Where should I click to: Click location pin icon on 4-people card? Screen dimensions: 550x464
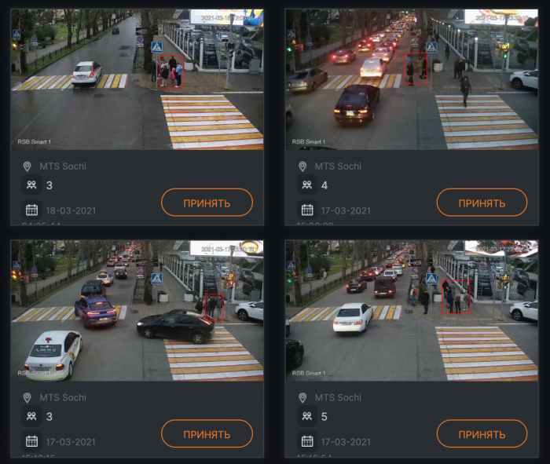pos(302,166)
